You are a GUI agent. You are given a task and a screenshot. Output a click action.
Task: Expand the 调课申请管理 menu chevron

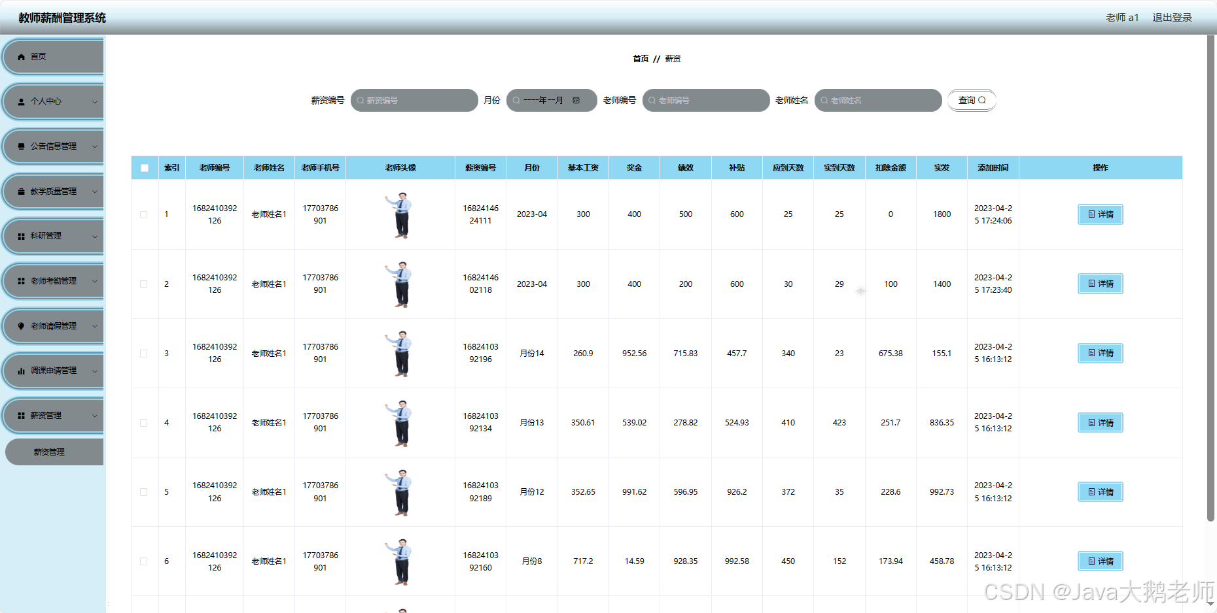point(95,371)
